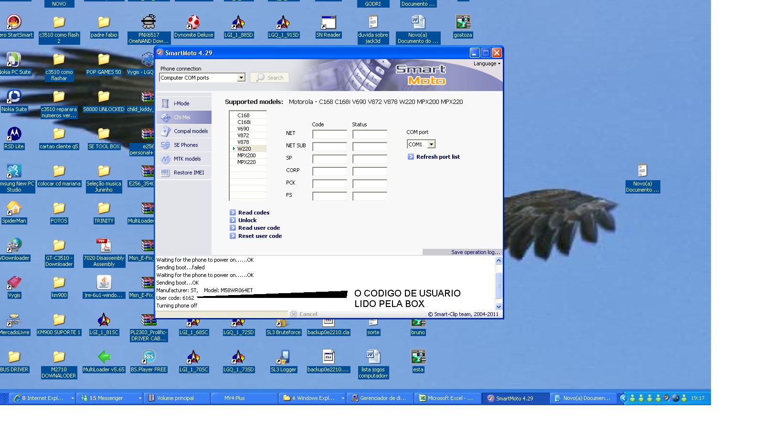Switch to Volume principal taskbar button
The height and width of the screenshot is (429, 764).
pyautogui.click(x=178, y=398)
